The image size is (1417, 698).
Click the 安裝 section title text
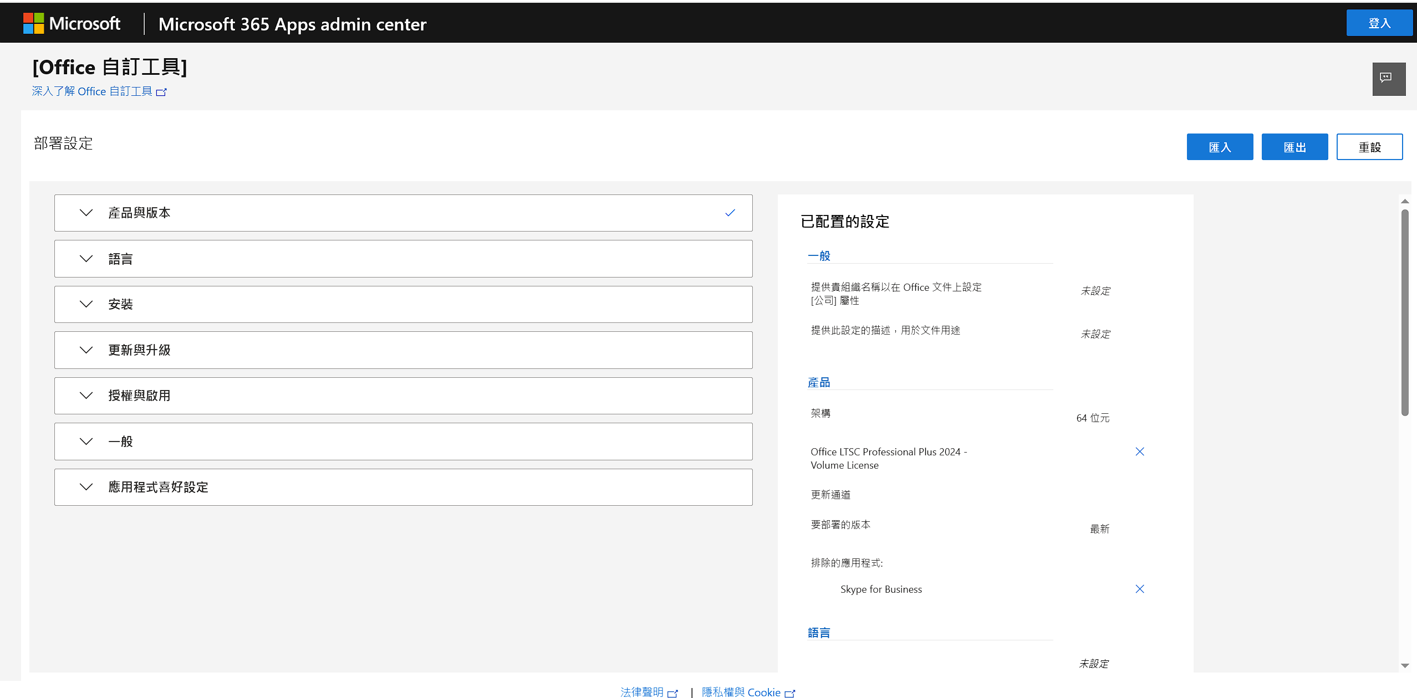(120, 304)
